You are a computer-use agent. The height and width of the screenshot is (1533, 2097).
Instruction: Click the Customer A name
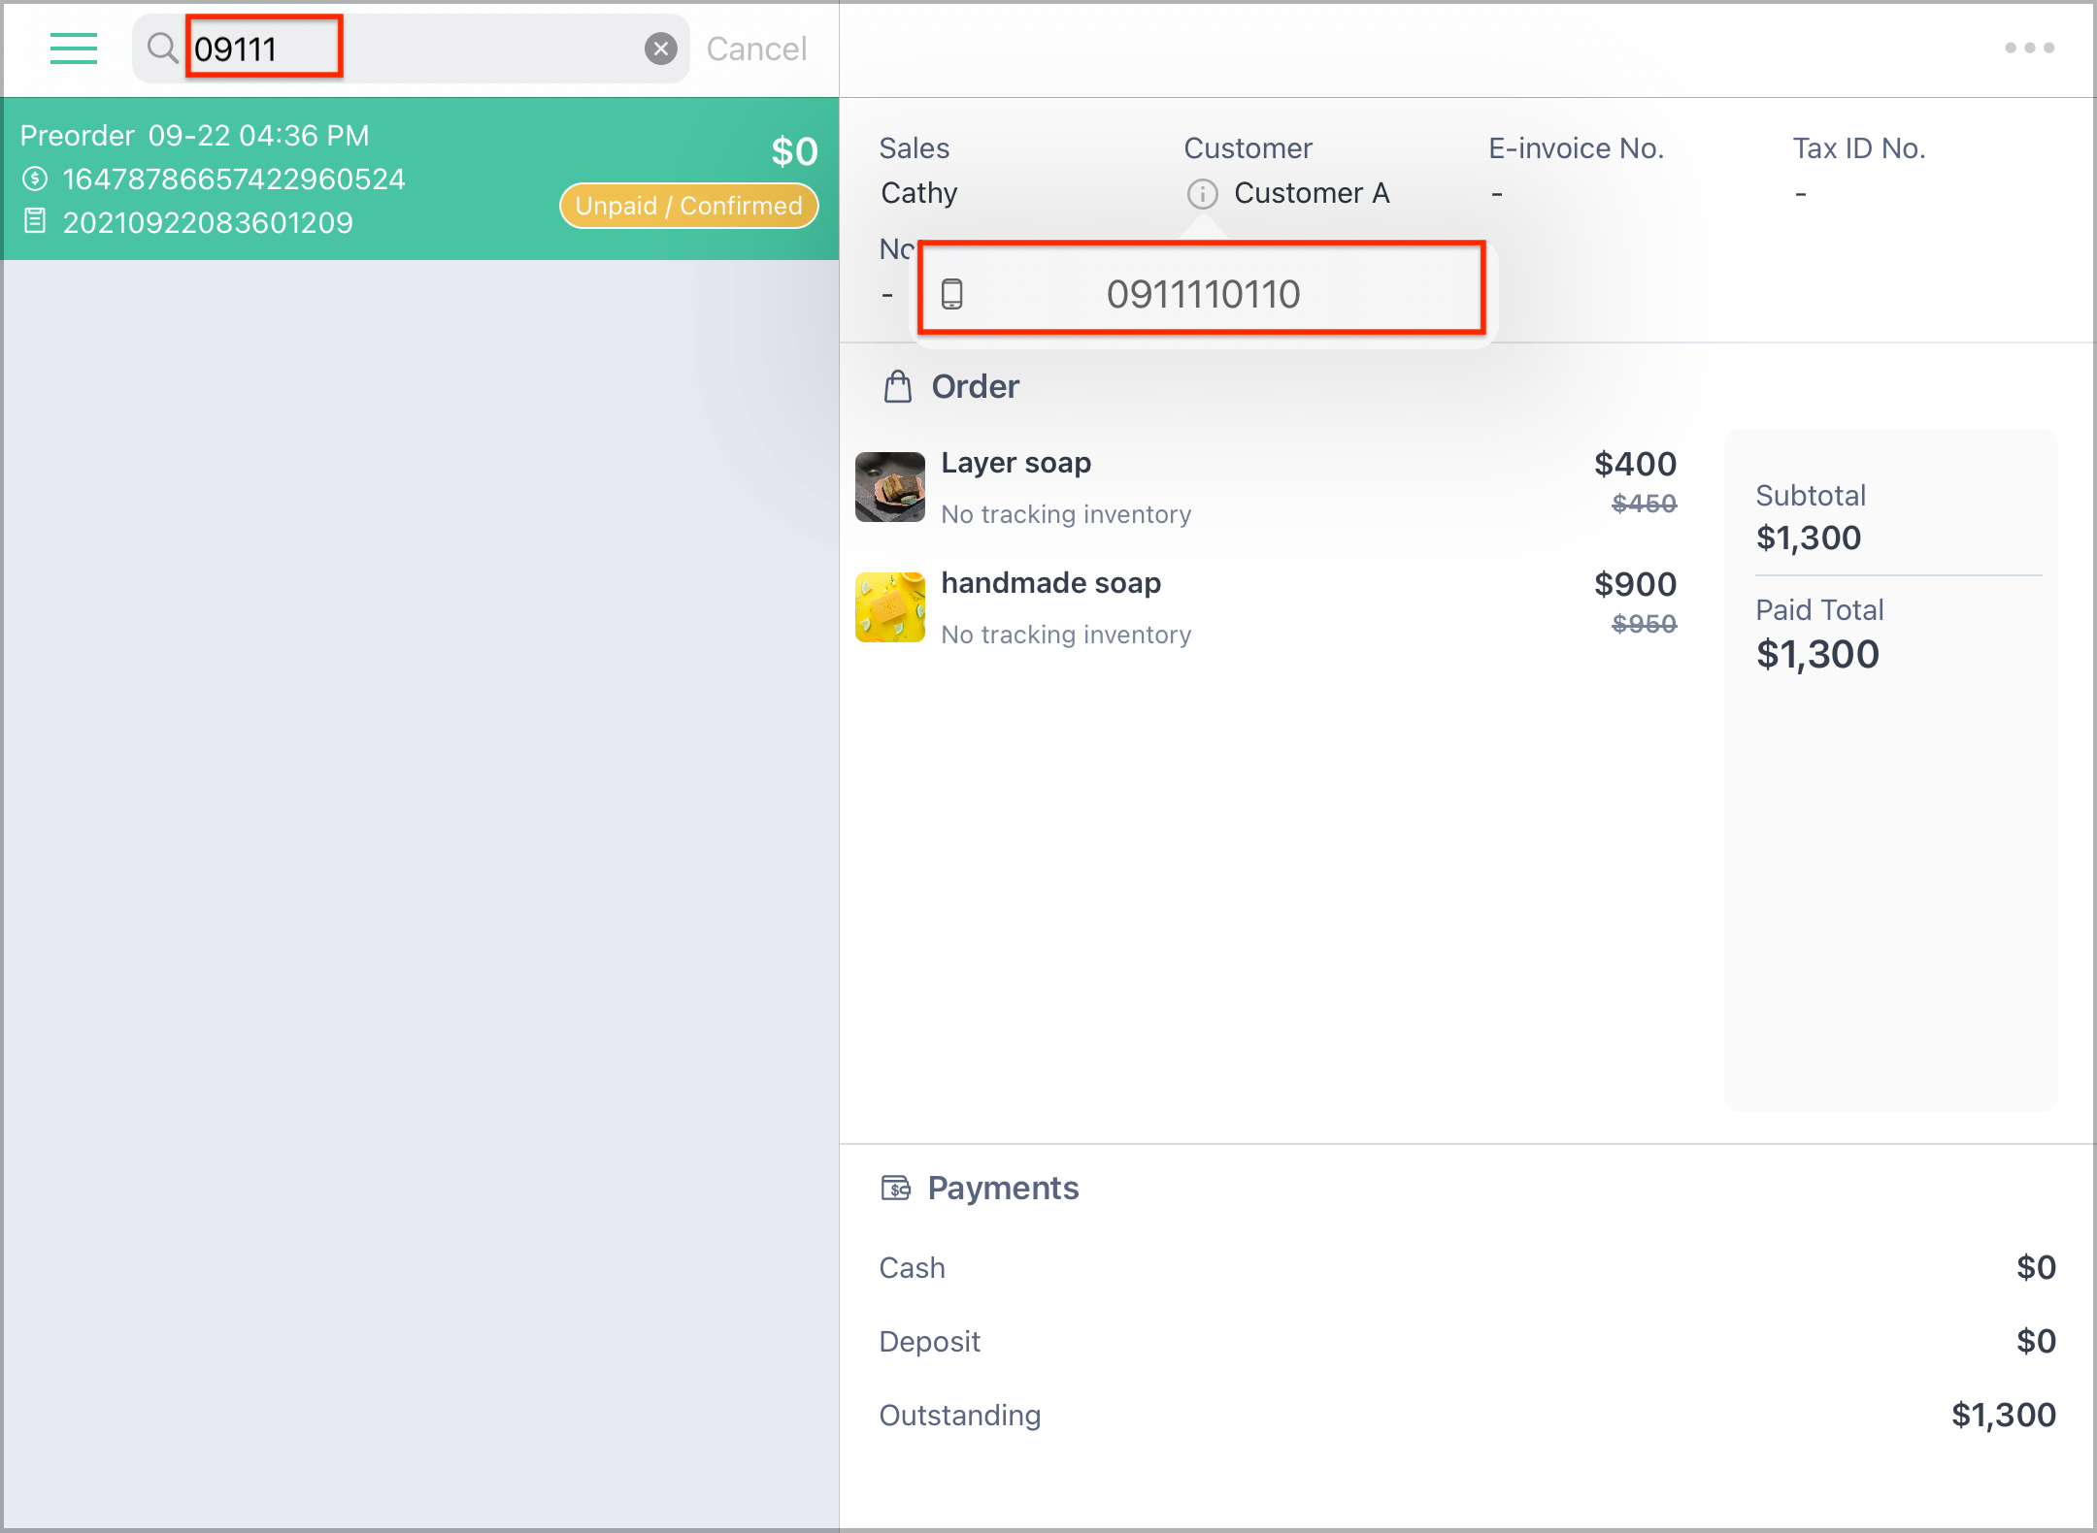pyautogui.click(x=1312, y=193)
